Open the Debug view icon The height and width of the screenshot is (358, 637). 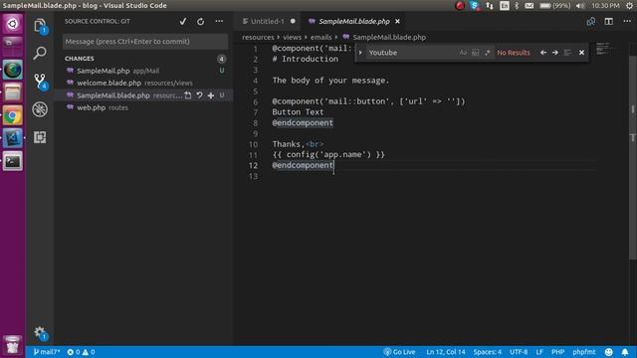point(40,109)
